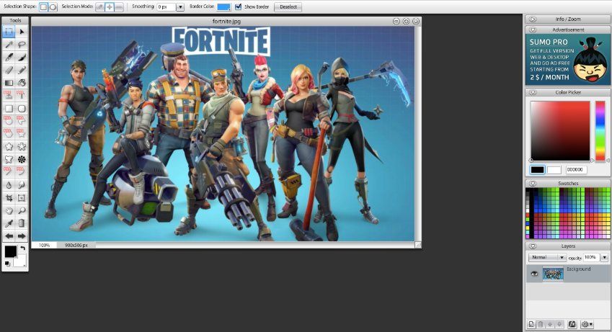
Task: Open the Normal blend mode dropdown
Action: pos(548,257)
